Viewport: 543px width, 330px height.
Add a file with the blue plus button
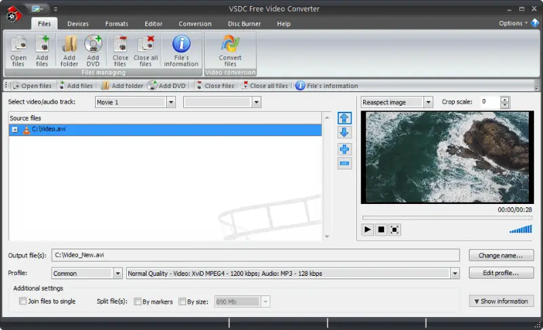coord(344,149)
